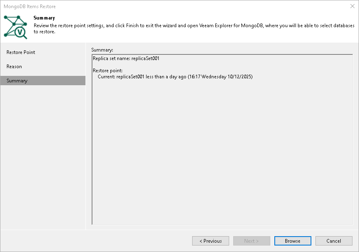359x252 pixels.
Task: Click the Cancel button
Action: [334, 241]
